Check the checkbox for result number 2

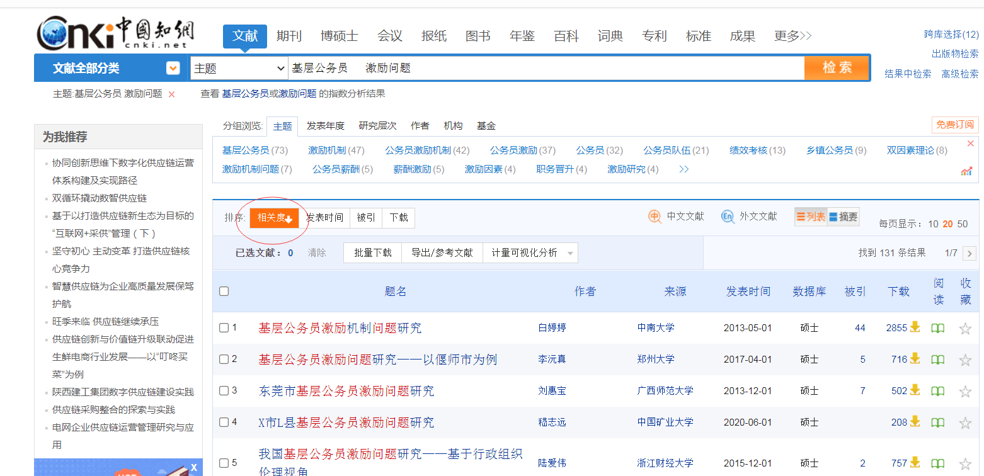[x=224, y=359]
